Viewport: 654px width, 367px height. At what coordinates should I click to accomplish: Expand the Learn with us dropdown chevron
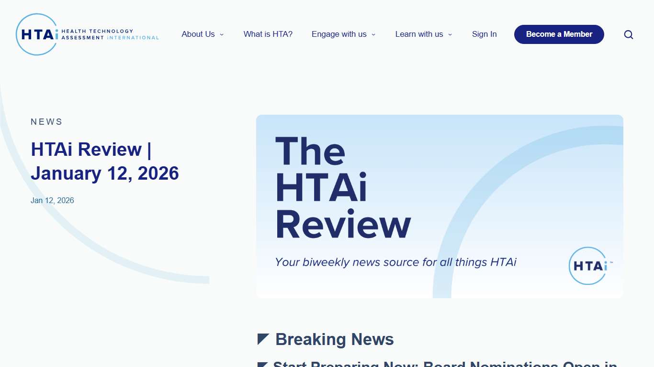pos(450,34)
